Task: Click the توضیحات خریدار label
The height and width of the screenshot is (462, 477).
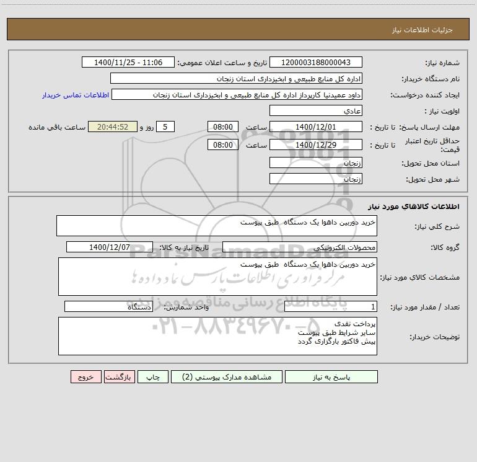Action: (434, 337)
